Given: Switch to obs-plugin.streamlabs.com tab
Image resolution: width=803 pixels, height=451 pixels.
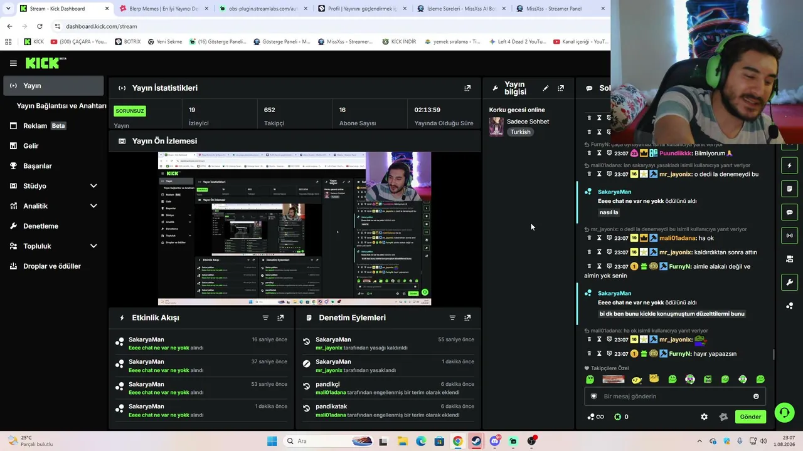Looking at the screenshot, I should coord(263,9).
